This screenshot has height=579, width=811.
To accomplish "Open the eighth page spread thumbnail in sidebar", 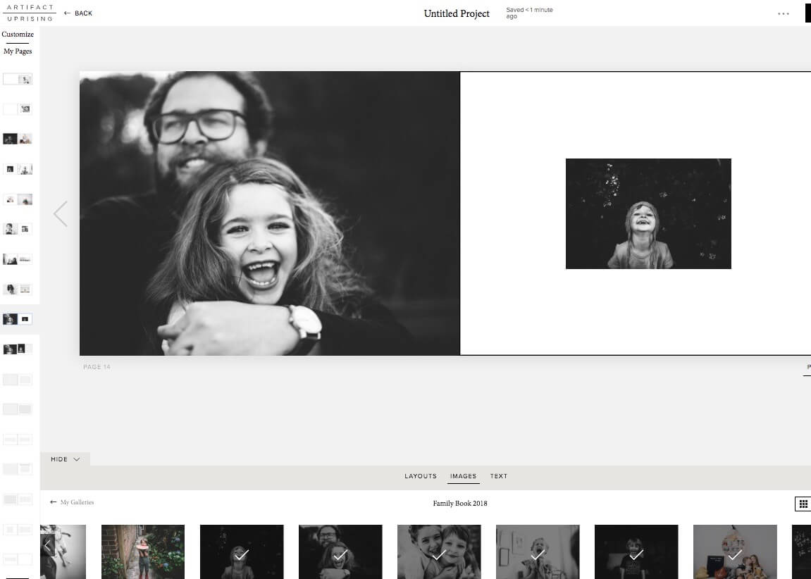I will point(18,289).
